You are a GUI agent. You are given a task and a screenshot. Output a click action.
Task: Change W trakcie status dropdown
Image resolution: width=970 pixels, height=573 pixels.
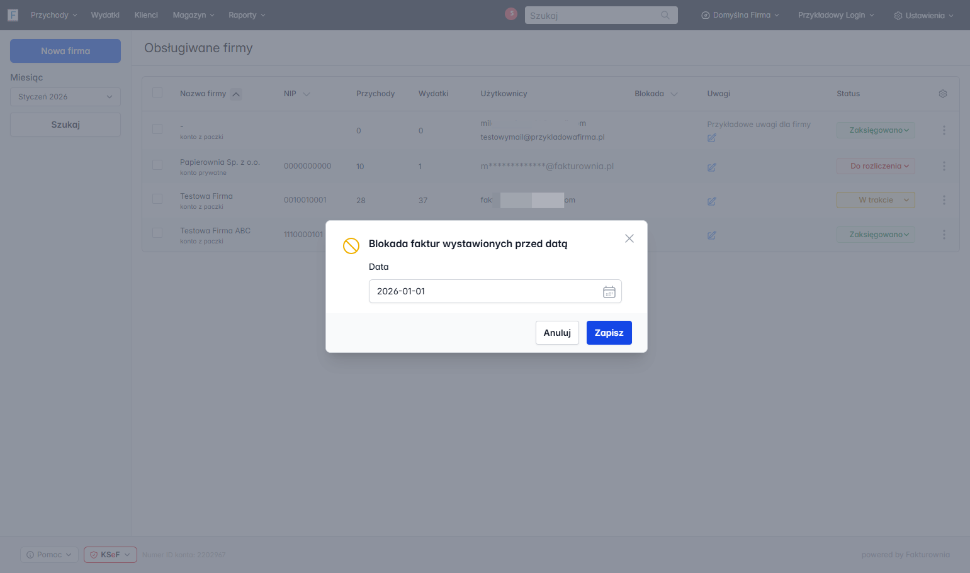coord(876,200)
